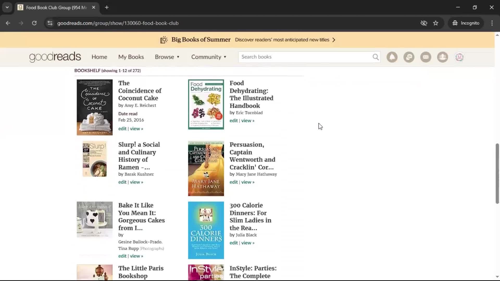
Task: Click the browser back arrow
Action: click(8, 23)
